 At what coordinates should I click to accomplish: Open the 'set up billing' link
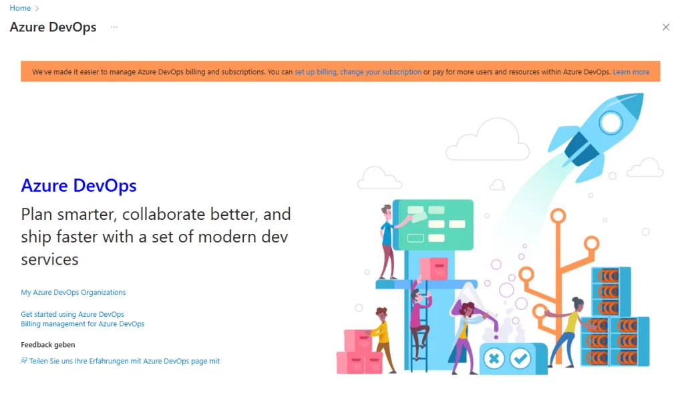[315, 72]
